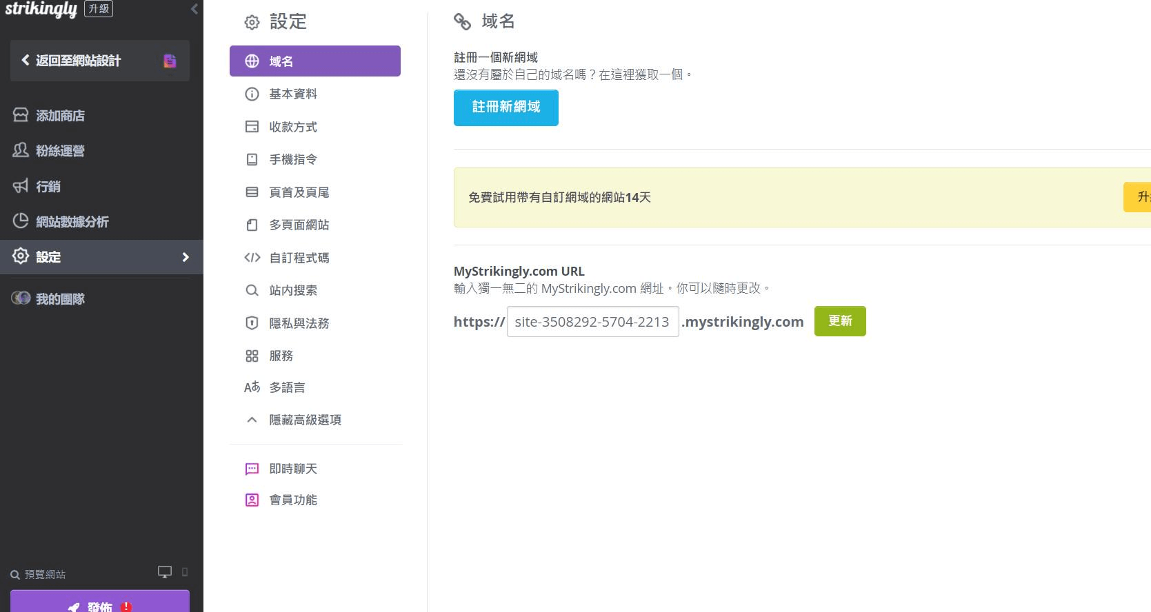Click the pages icon beside 多頁面網站
The height and width of the screenshot is (612, 1151).
click(x=252, y=225)
